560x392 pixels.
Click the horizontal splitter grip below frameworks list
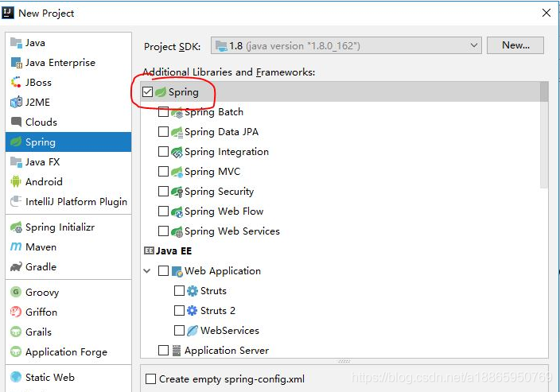(x=344, y=361)
